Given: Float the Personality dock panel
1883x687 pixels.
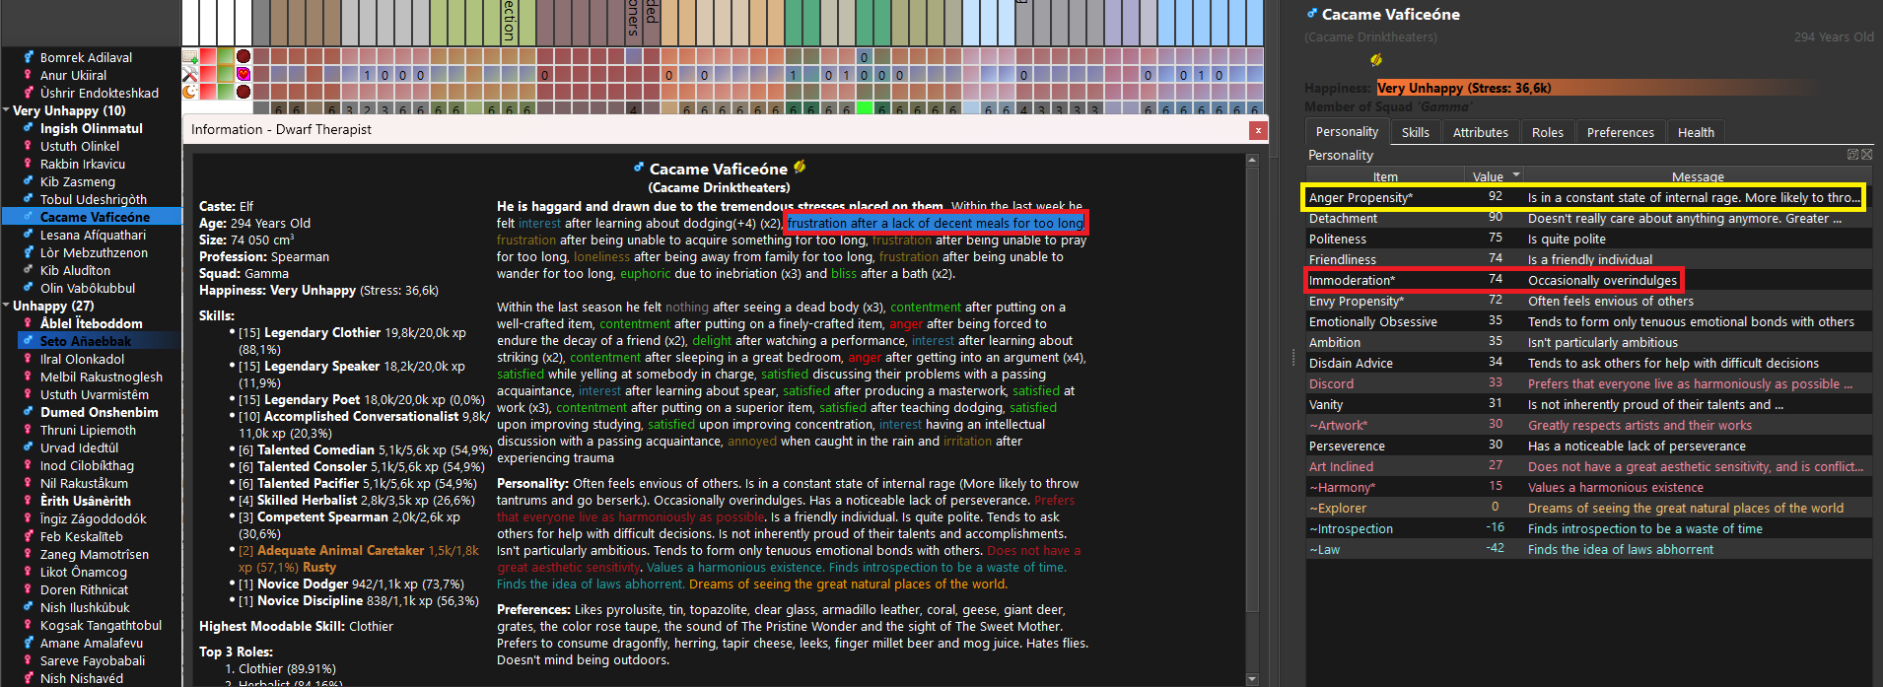Looking at the screenshot, I should pos(1852,155).
